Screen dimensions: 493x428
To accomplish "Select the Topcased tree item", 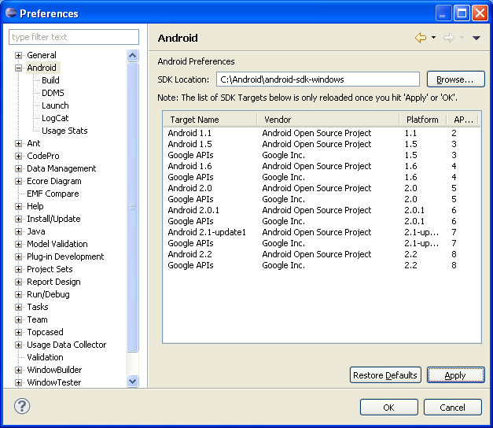I will coord(45,332).
